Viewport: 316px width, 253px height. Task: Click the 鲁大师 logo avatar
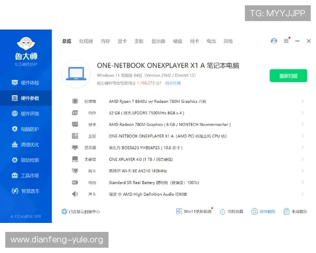[x=26, y=43]
